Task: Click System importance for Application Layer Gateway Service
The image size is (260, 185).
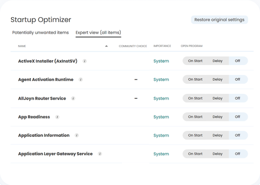Action: point(161,154)
